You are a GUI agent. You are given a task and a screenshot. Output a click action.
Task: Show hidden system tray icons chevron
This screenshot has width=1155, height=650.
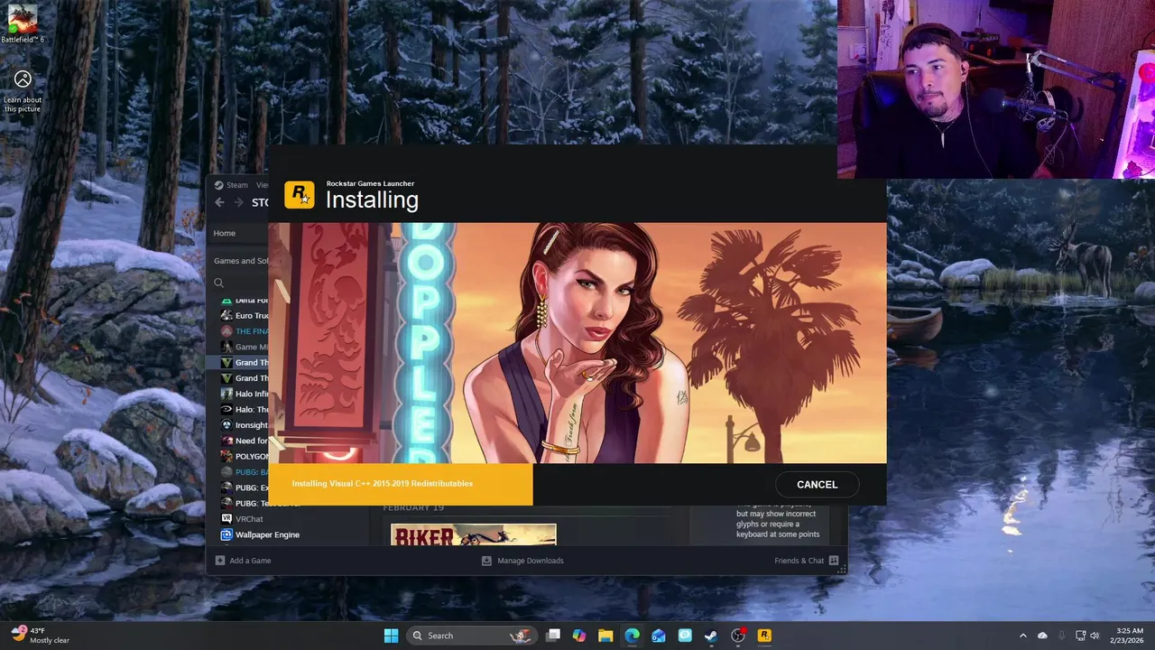1022,636
